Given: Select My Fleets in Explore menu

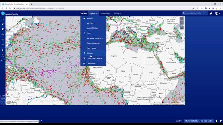Looking at the screenshot, I should (93, 23).
